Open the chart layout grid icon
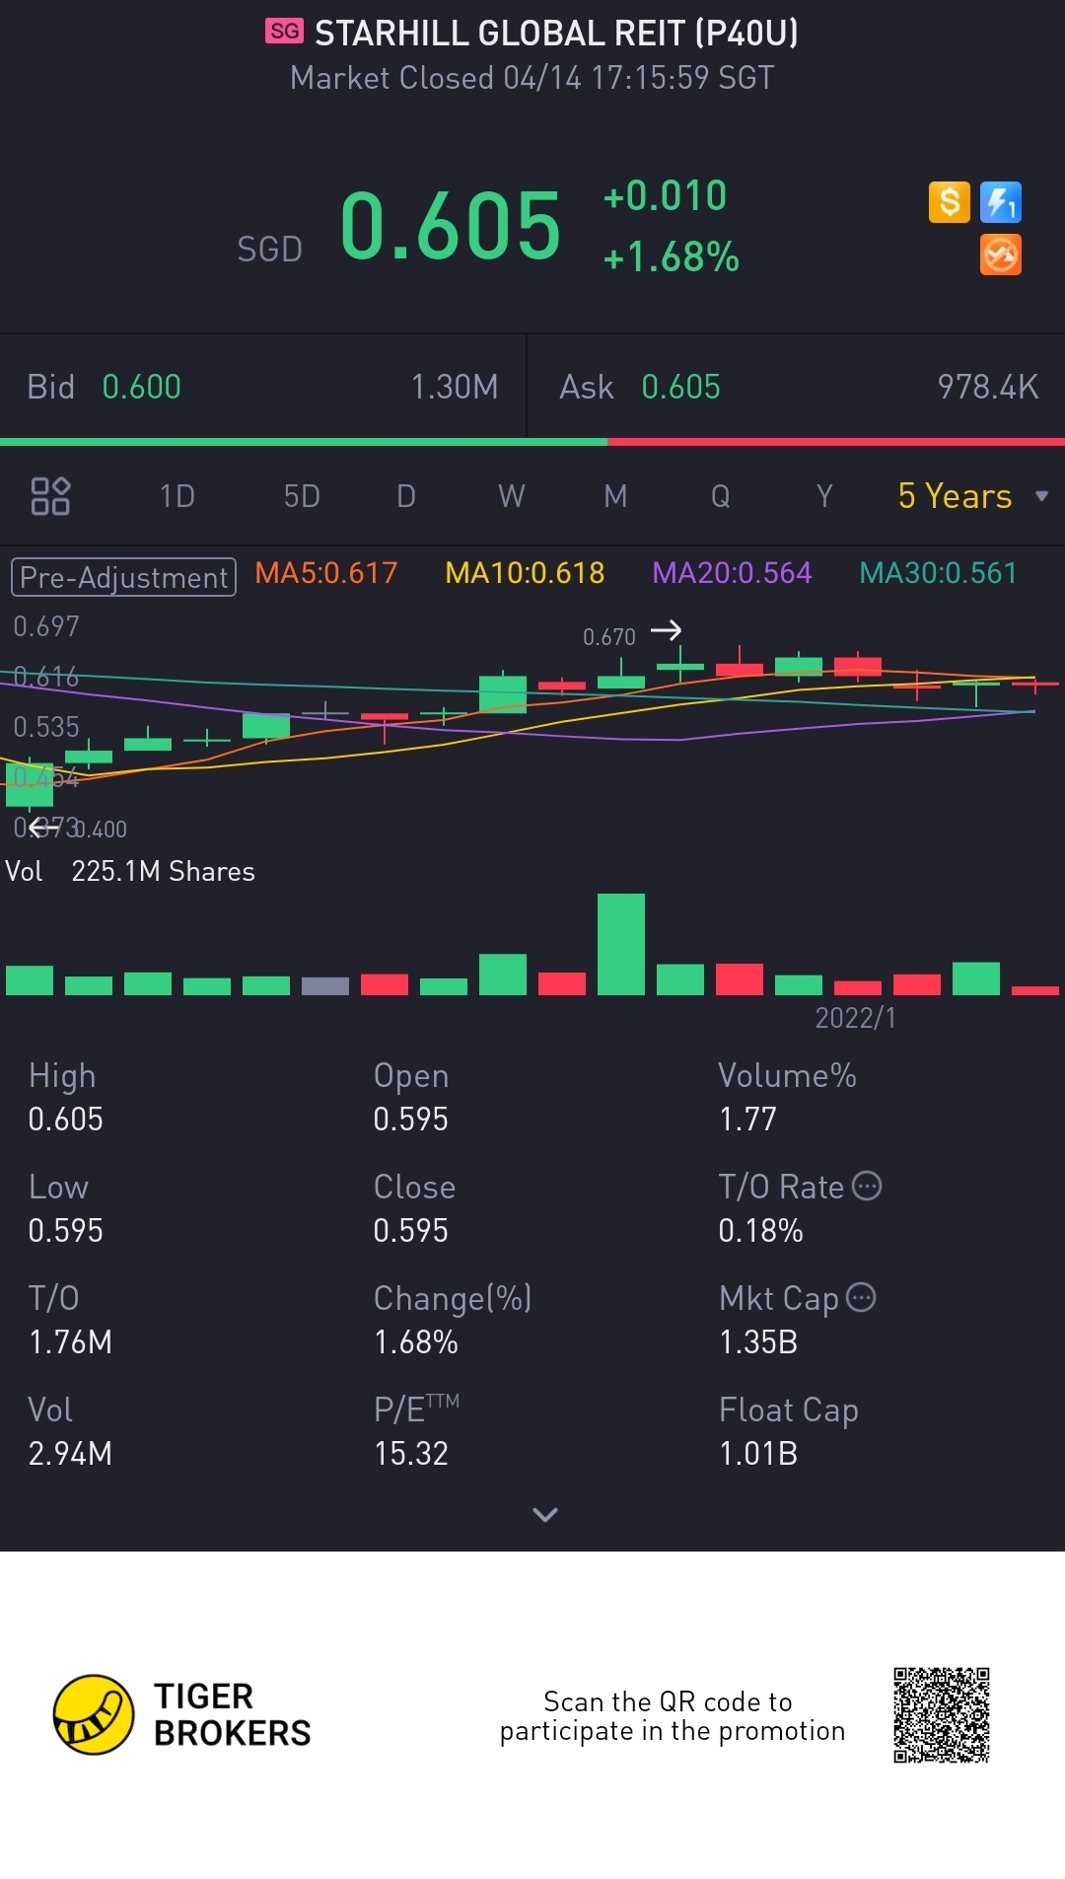The image size is (1065, 1879). (x=50, y=496)
